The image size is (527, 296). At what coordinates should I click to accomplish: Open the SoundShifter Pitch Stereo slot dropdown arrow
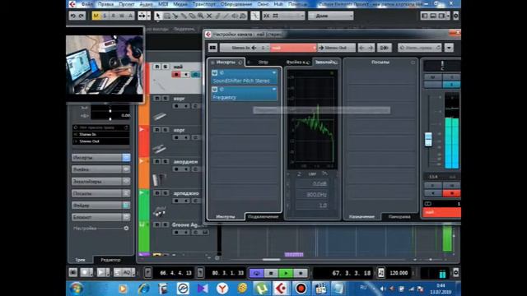click(274, 73)
